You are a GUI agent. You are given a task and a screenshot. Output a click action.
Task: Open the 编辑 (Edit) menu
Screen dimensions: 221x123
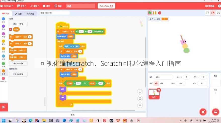pos(35,6)
